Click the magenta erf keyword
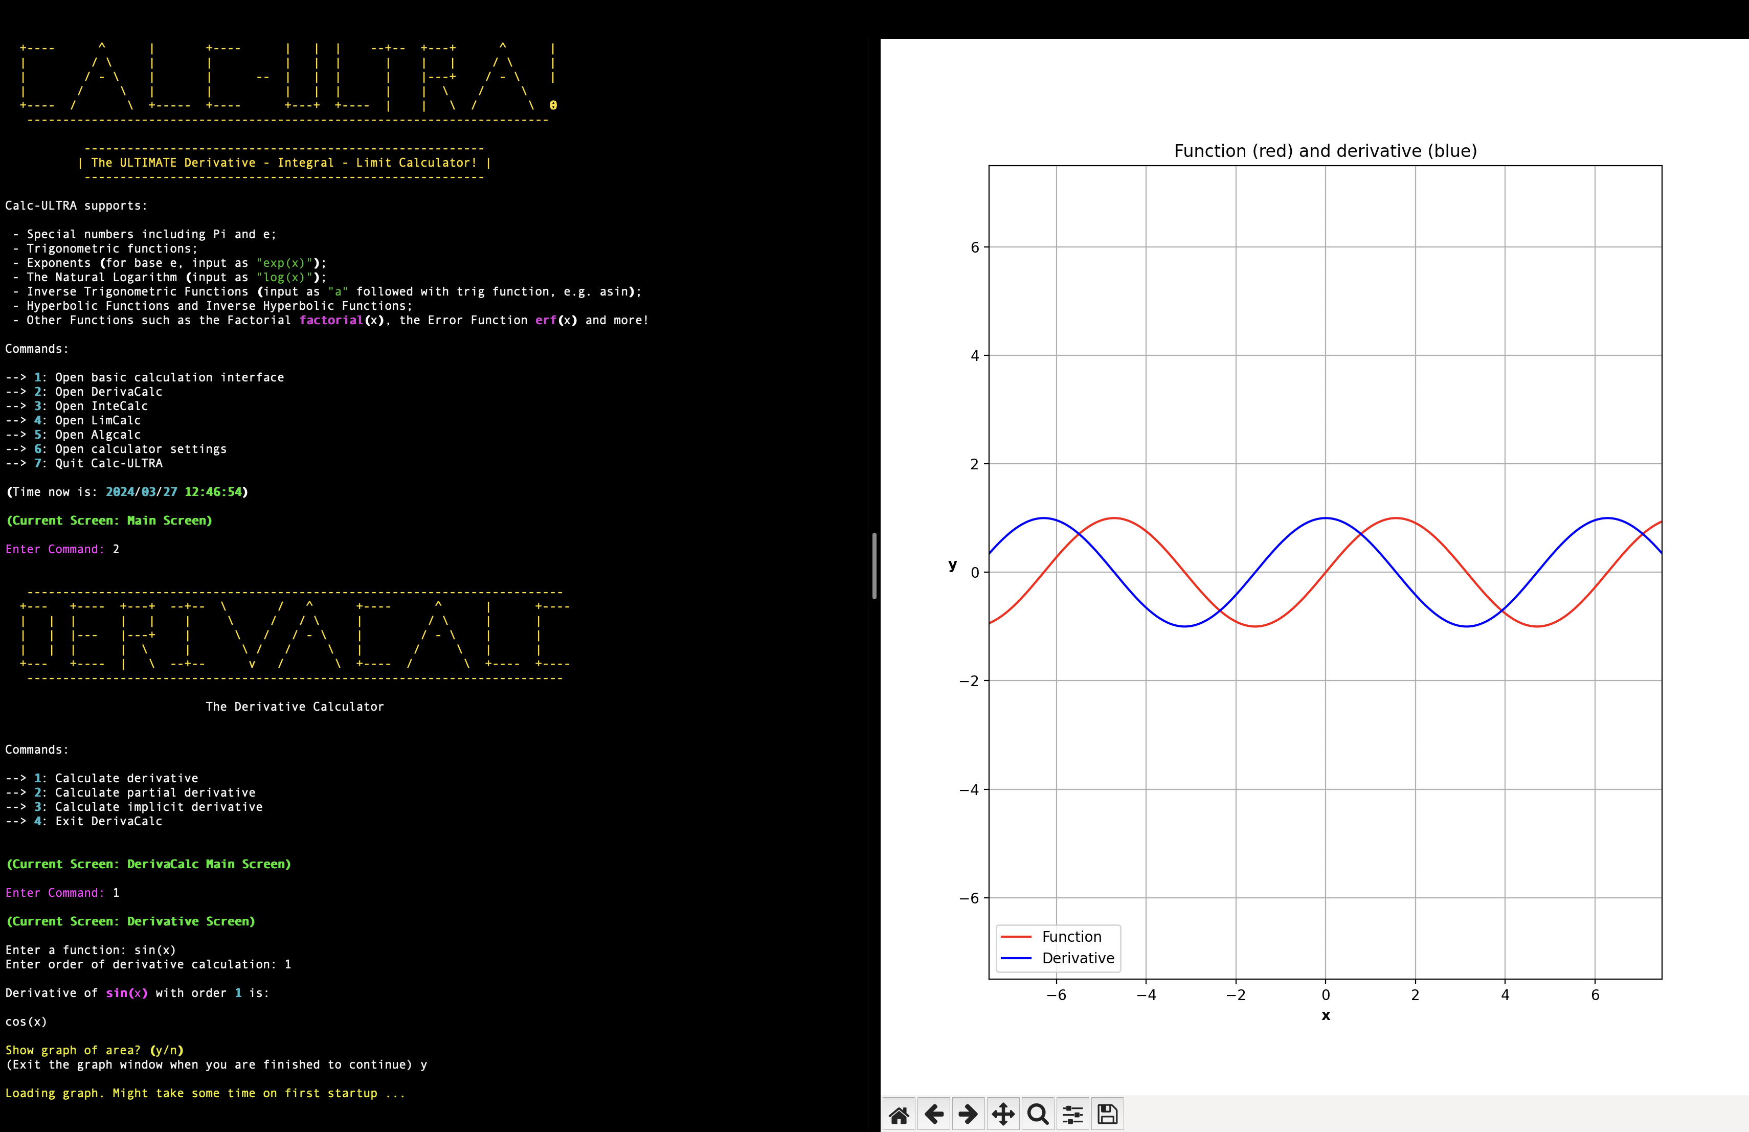 tap(546, 320)
